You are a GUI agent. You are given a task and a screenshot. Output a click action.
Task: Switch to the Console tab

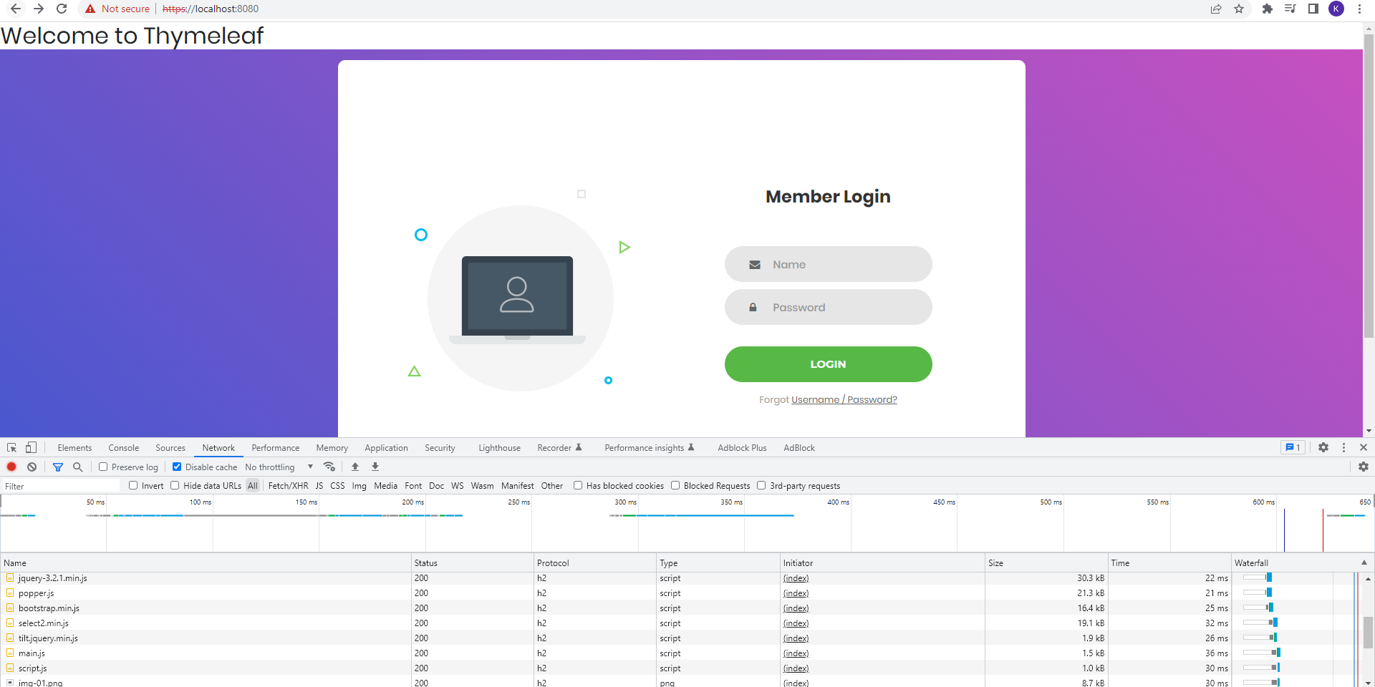[123, 447]
